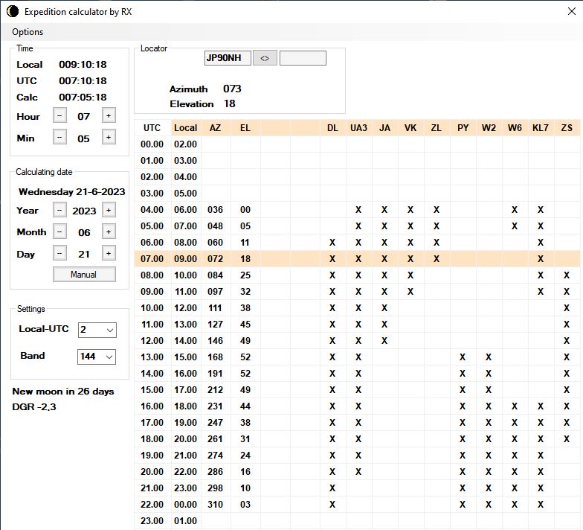Screen dimensions: 583x530
Task: Select the W2 column header
Action: tap(489, 128)
